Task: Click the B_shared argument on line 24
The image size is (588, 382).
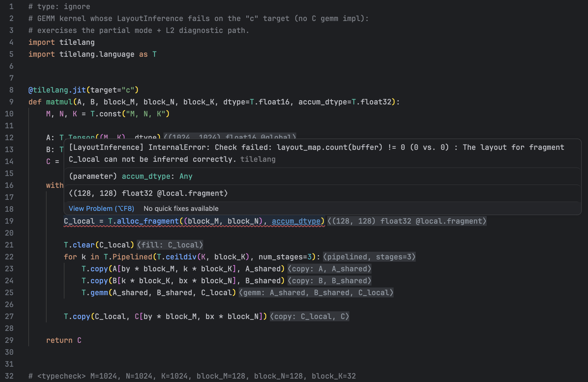Action: 263,281
